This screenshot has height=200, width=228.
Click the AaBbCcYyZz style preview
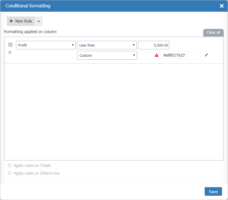coord(174,55)
